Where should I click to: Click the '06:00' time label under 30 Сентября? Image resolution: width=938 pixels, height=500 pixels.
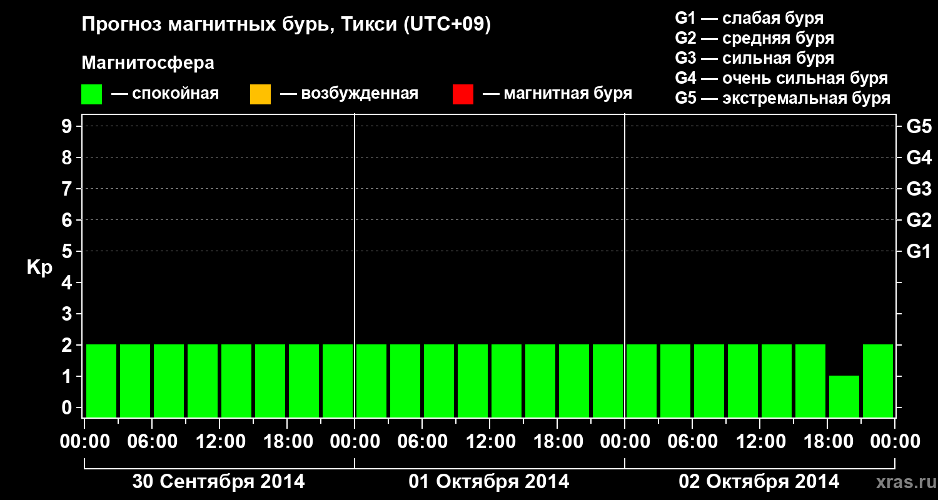pos(152,442)
